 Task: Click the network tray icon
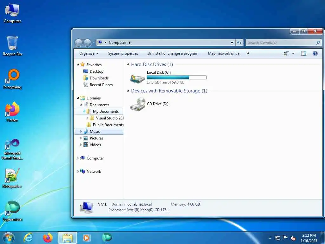tap(277, 238)
